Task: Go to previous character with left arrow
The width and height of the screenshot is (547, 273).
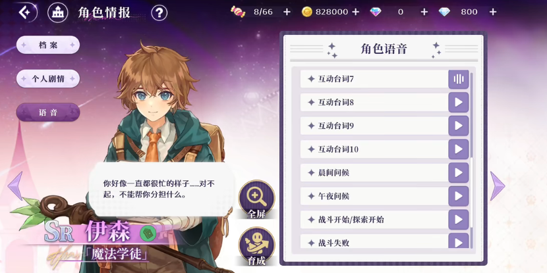Action: [15, 186]
